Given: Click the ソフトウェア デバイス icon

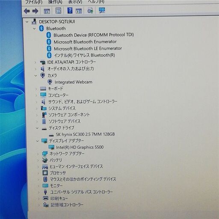Looking at the screenshot, I should tap(44, 121).
